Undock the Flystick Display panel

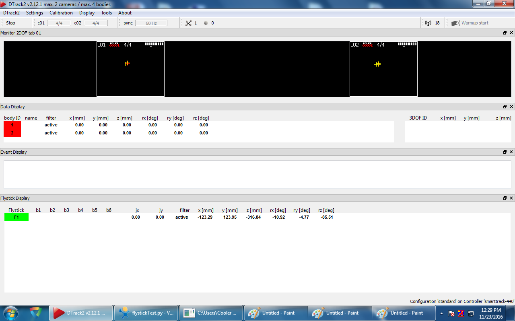(x=505, y=198)
